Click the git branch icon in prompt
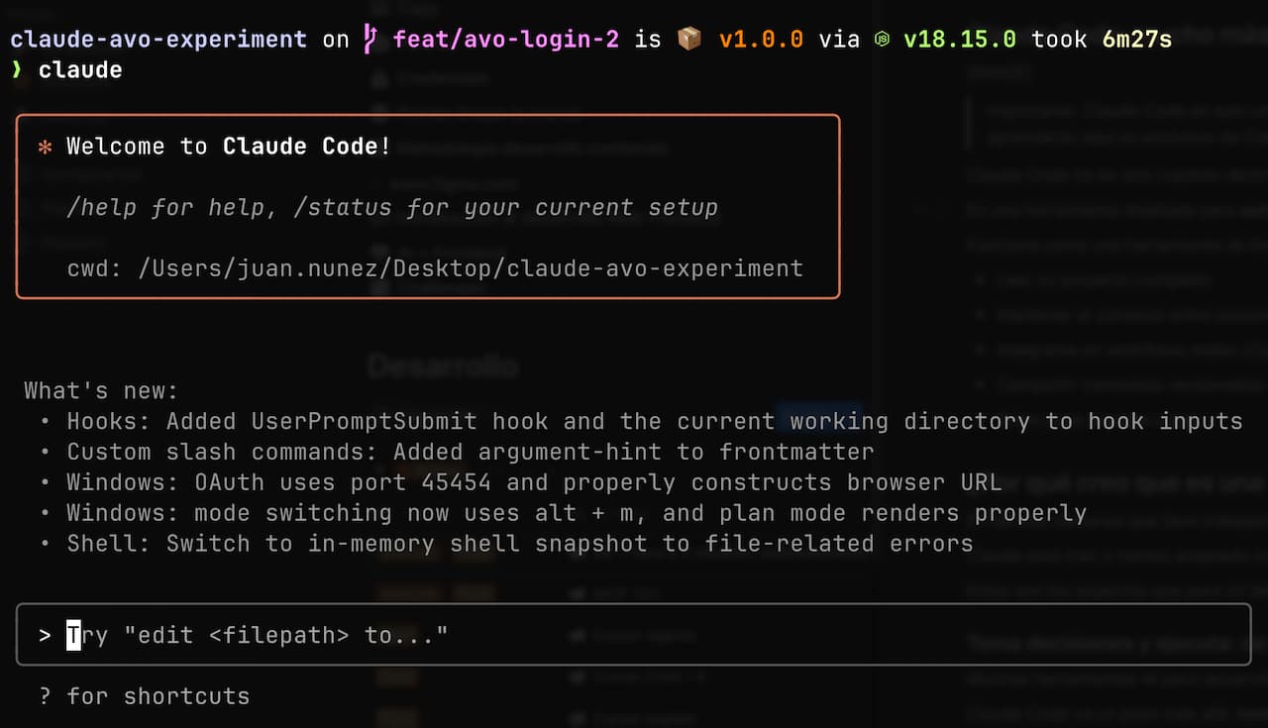Screen dimensions: 1268x728 (x=371, y=40)
